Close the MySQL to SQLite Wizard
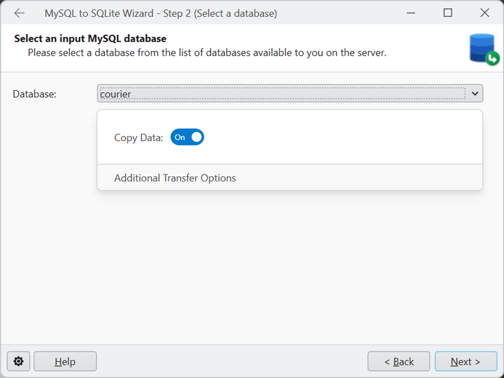504x378 pixels. click(x=485, y=13)
